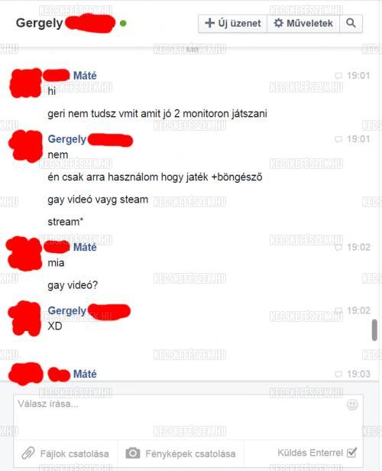Screen dimensions: 382x471
Task: Click Gergely's name on the 19:02 message
Action: point(67,310)
